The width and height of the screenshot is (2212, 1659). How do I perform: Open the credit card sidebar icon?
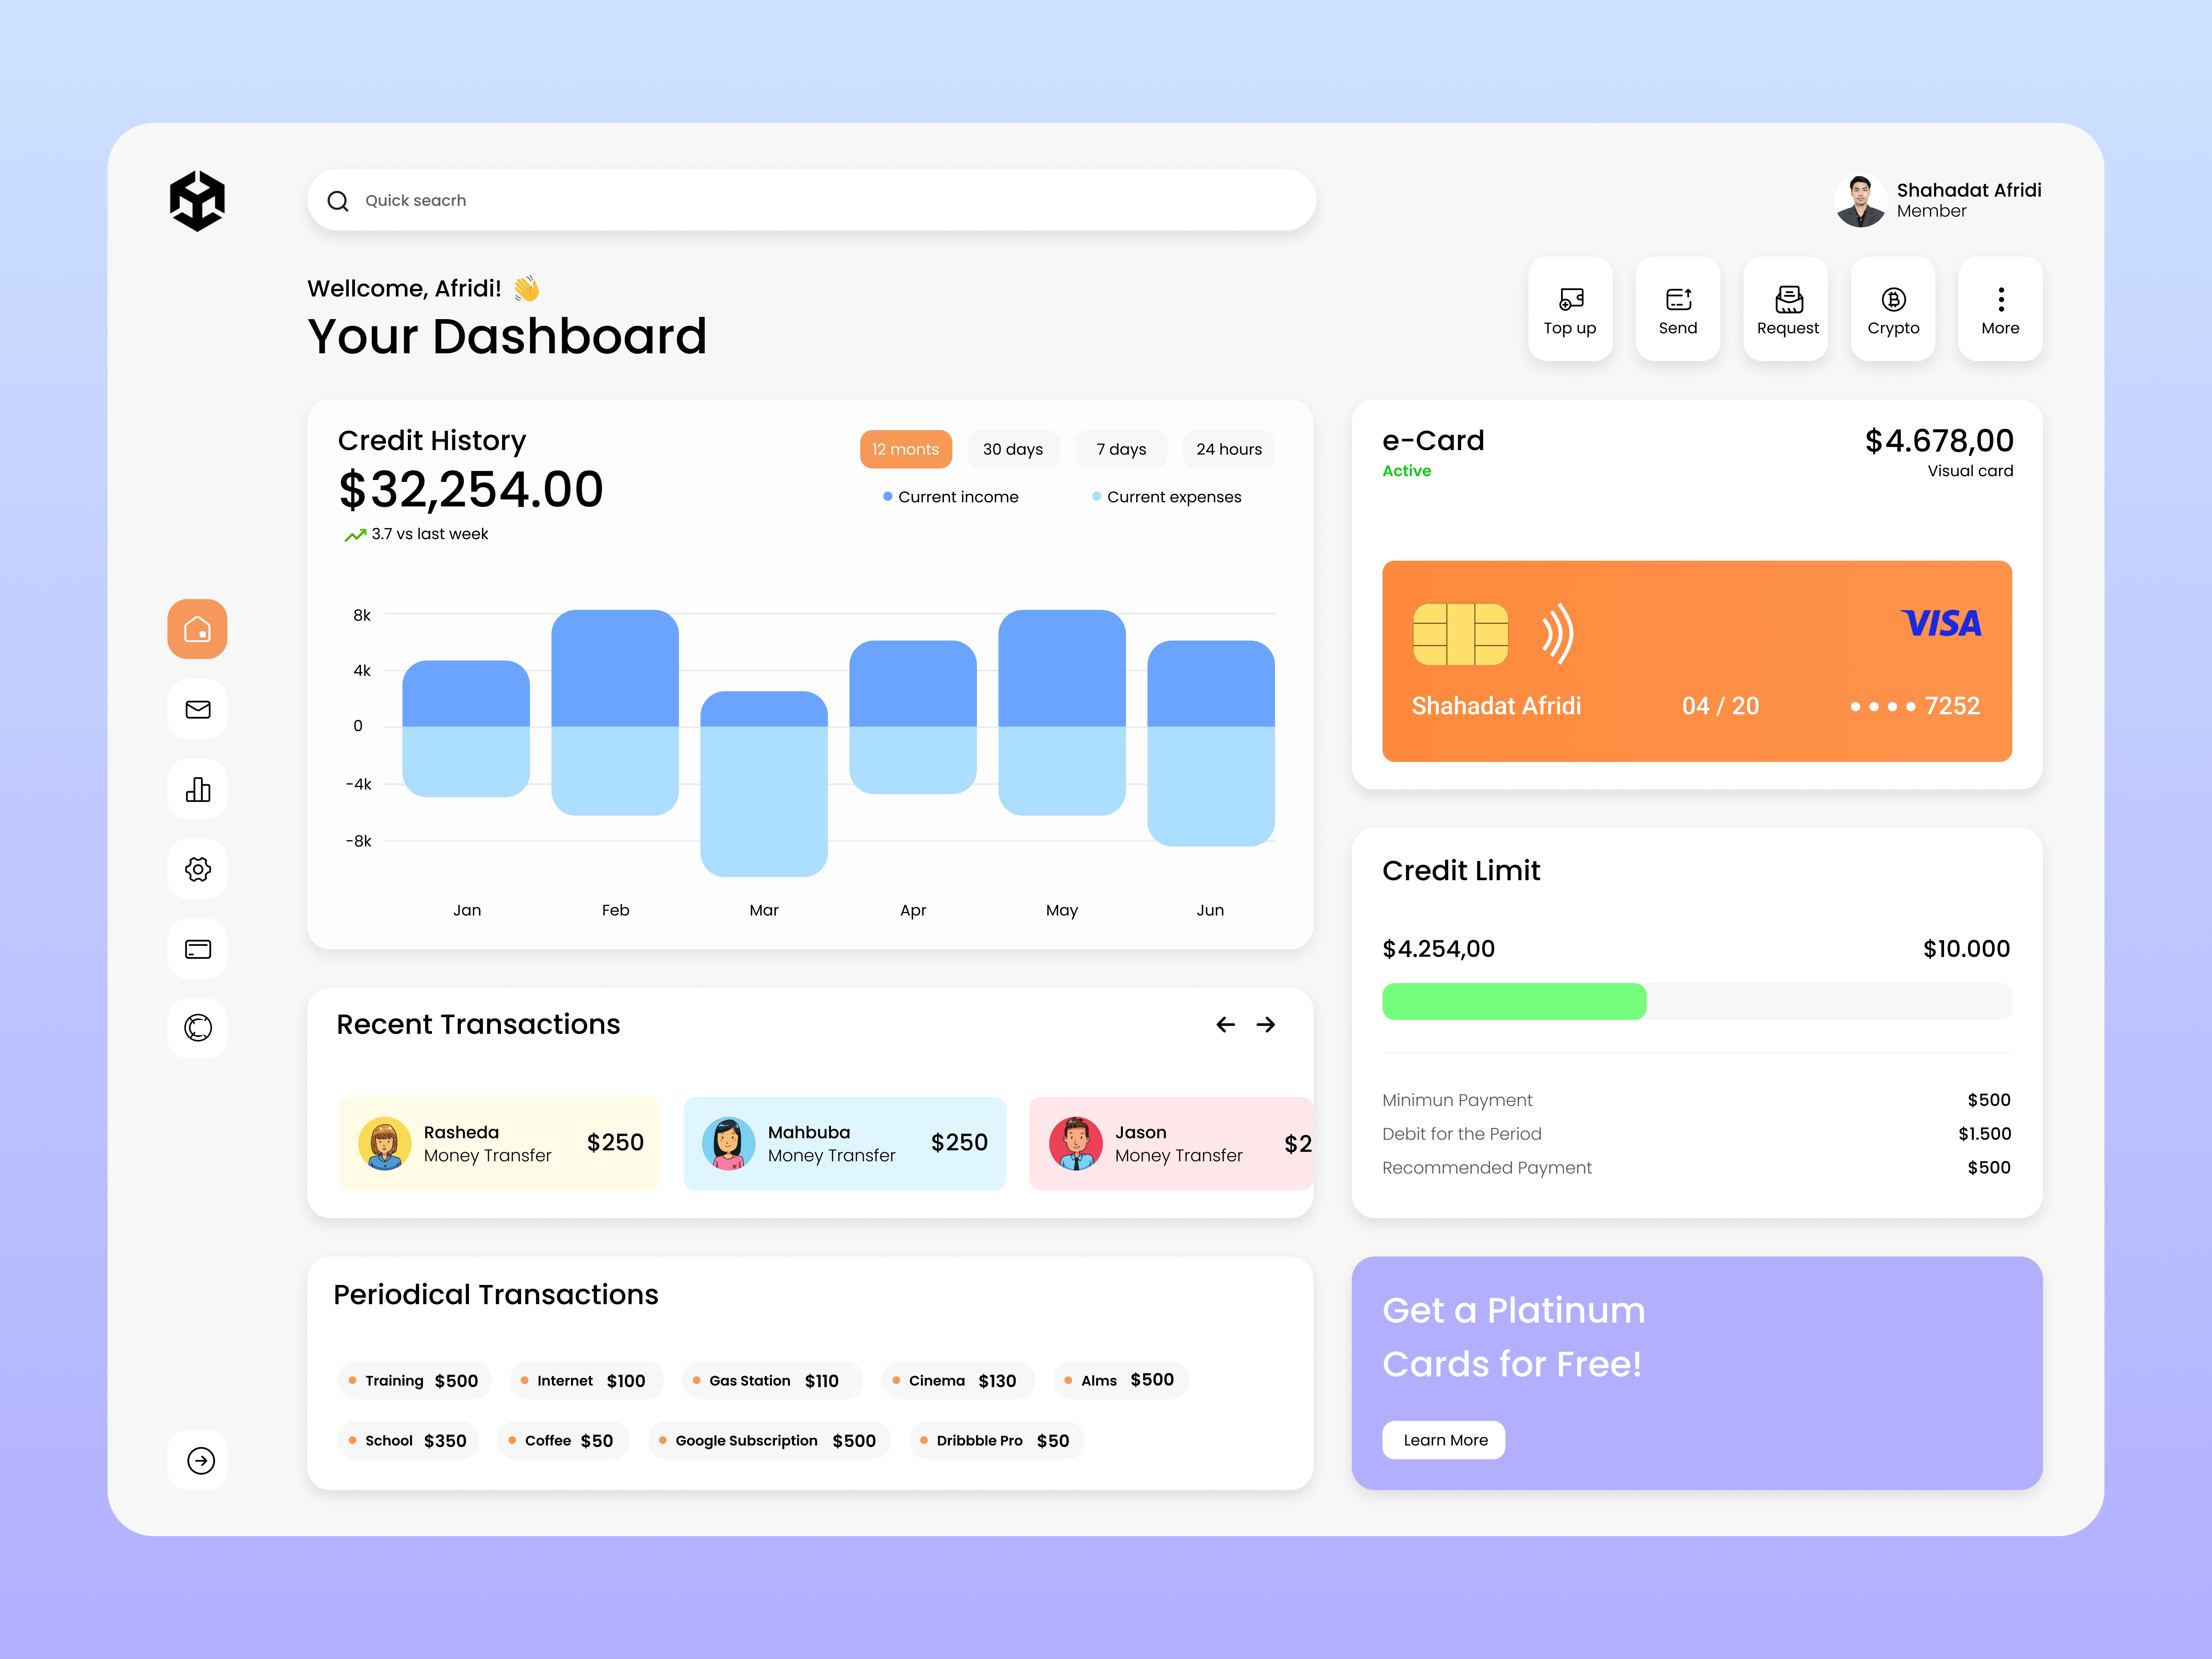[x=197, y=949]
